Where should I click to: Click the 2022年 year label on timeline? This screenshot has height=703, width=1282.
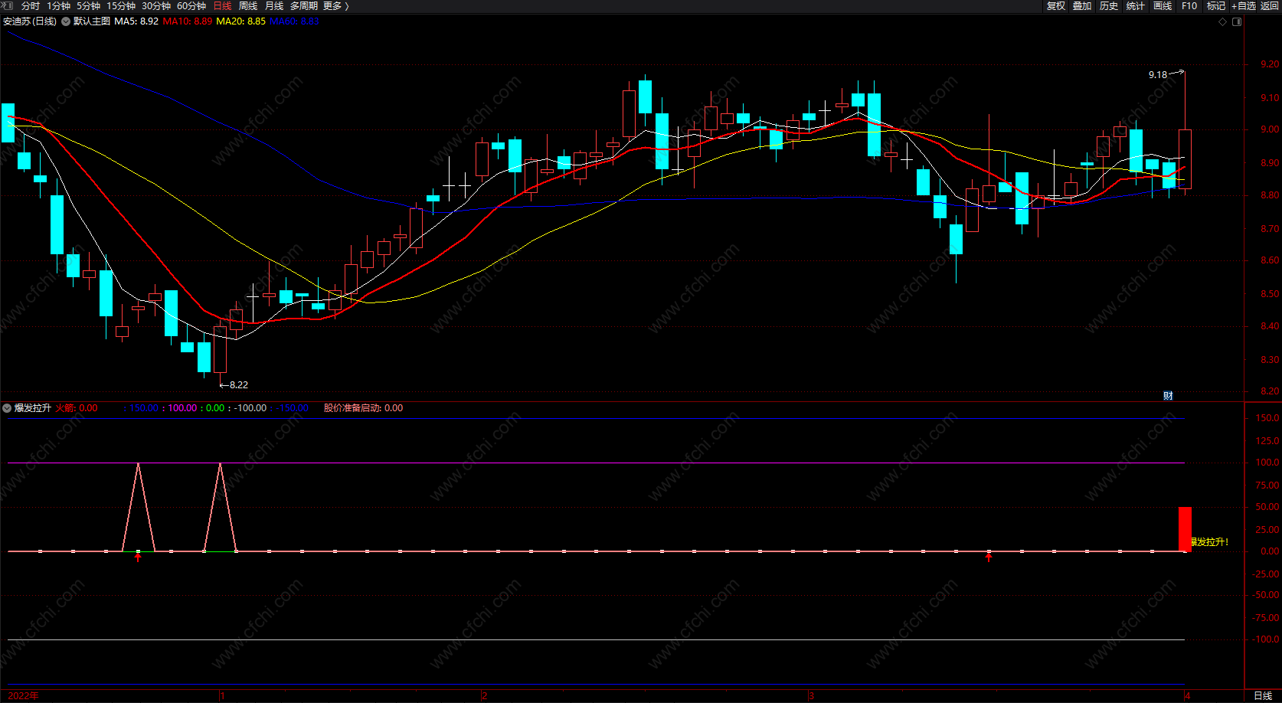click(24, 696)
